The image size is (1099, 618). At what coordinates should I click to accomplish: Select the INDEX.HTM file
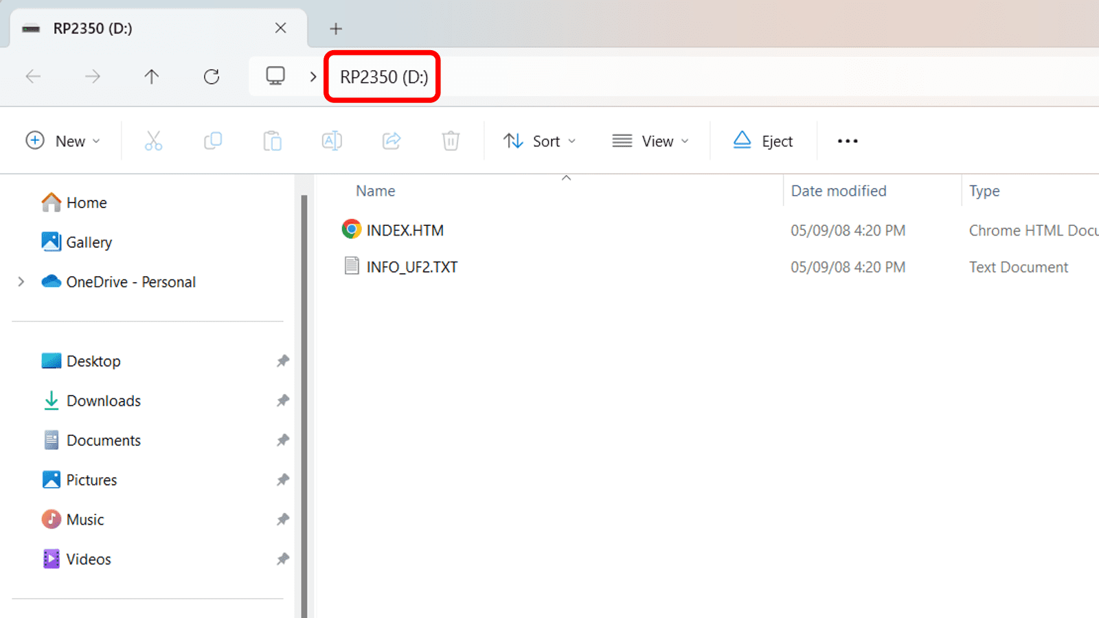pyautogui.click(x=405, y=230)
